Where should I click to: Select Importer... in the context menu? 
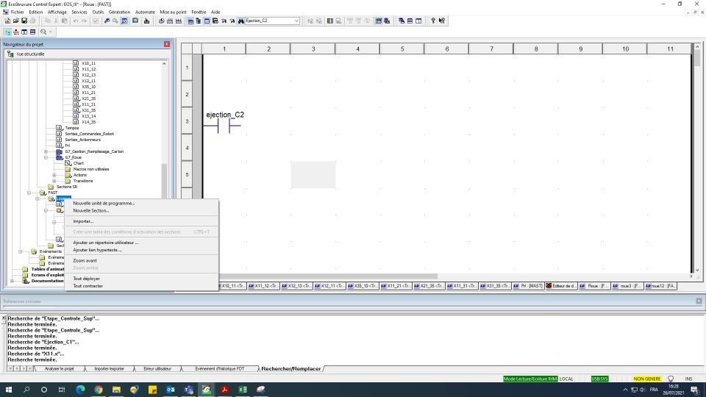click(x=83, y=221)
